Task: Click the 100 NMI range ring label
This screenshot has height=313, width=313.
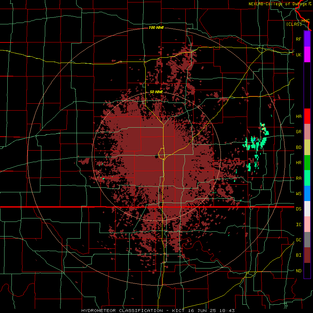Action: tap(156, 27)
